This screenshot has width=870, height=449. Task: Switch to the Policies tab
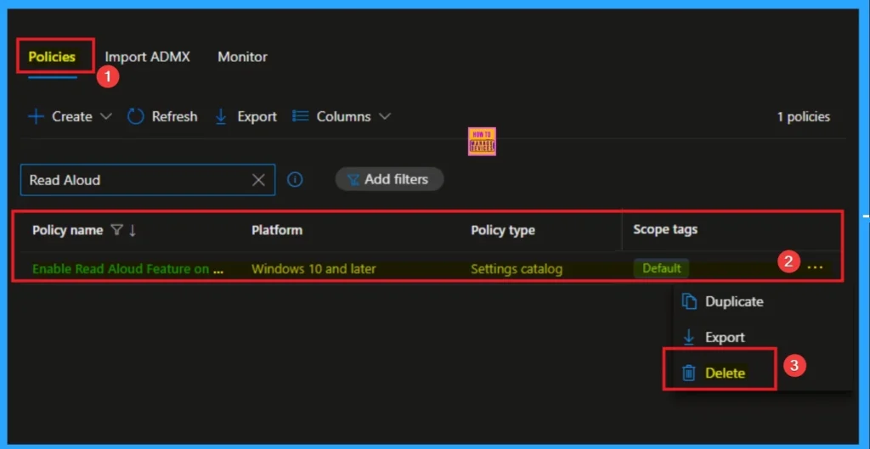[52, 57]
